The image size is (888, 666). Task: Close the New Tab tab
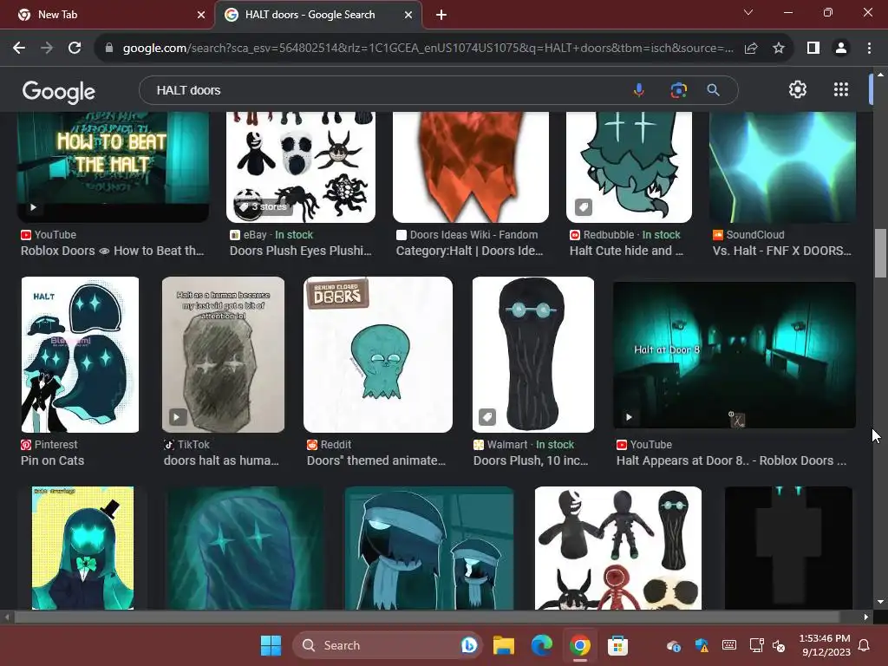[201, 15]
